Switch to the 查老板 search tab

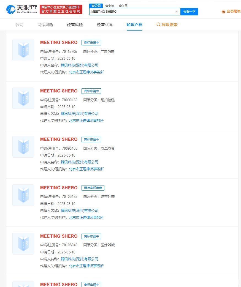coord(110,6)
